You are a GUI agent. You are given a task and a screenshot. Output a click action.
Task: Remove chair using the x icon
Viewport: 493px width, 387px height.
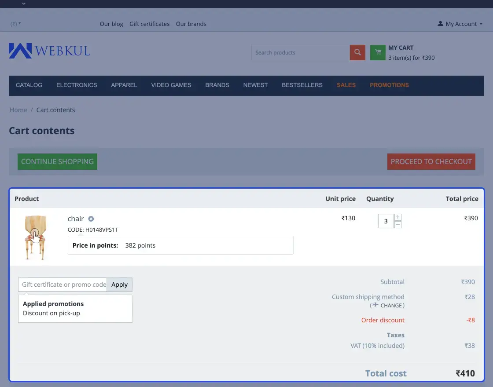click(91, 219)
